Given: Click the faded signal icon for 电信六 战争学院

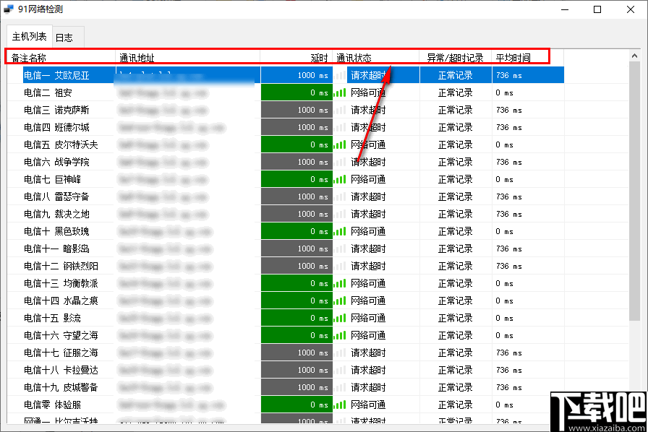Looking at the screenshot, I should 340,162.
